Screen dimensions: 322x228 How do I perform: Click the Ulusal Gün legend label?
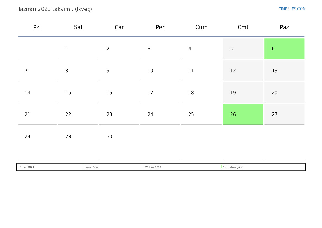91,167
